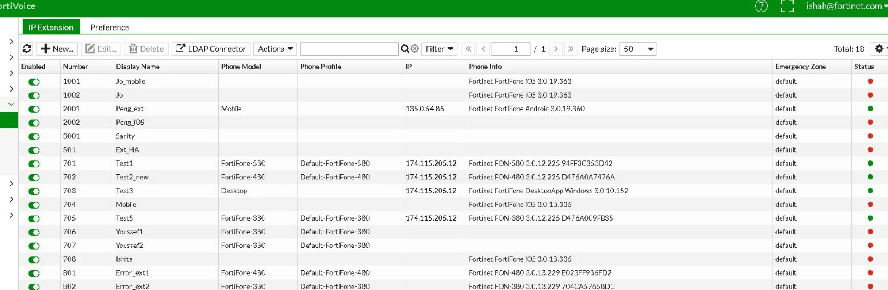Click the green status dot for extension 701

870,163
